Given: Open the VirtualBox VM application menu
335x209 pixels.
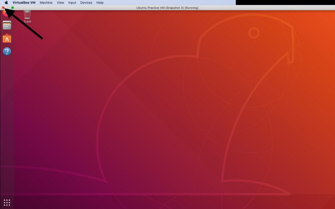Looking at the screenshot, I should click(24, 2).
